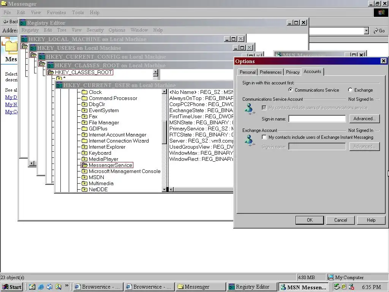The image size is (389, 292).
Task: Expand the Keyboard registry key
Action: tap(84, 153)
